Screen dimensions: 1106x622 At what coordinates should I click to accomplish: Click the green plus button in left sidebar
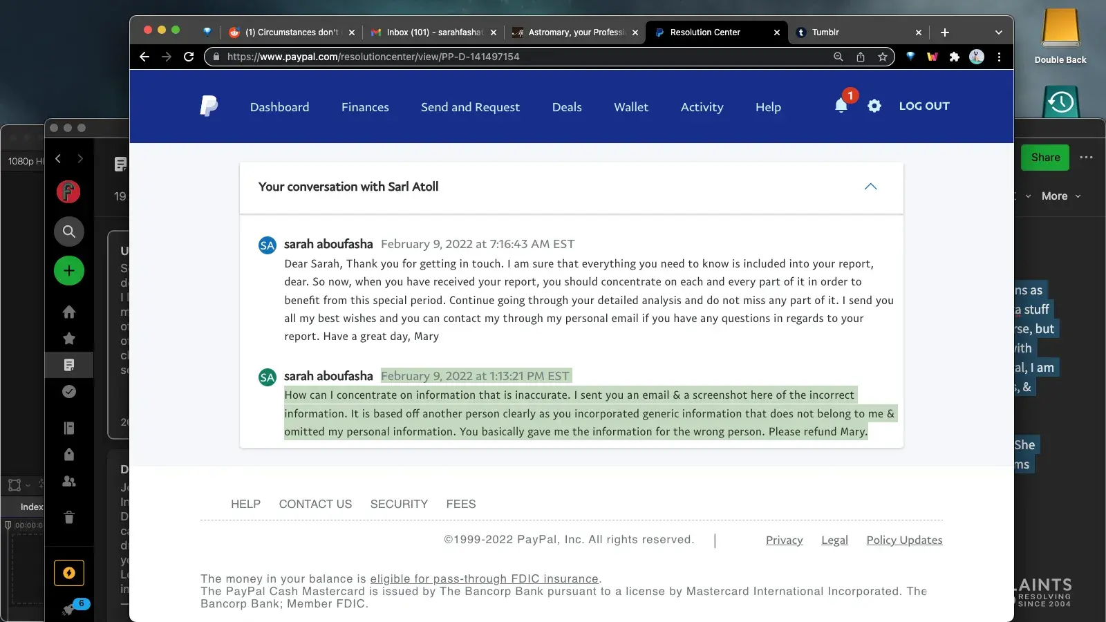(x=69, y=271)
